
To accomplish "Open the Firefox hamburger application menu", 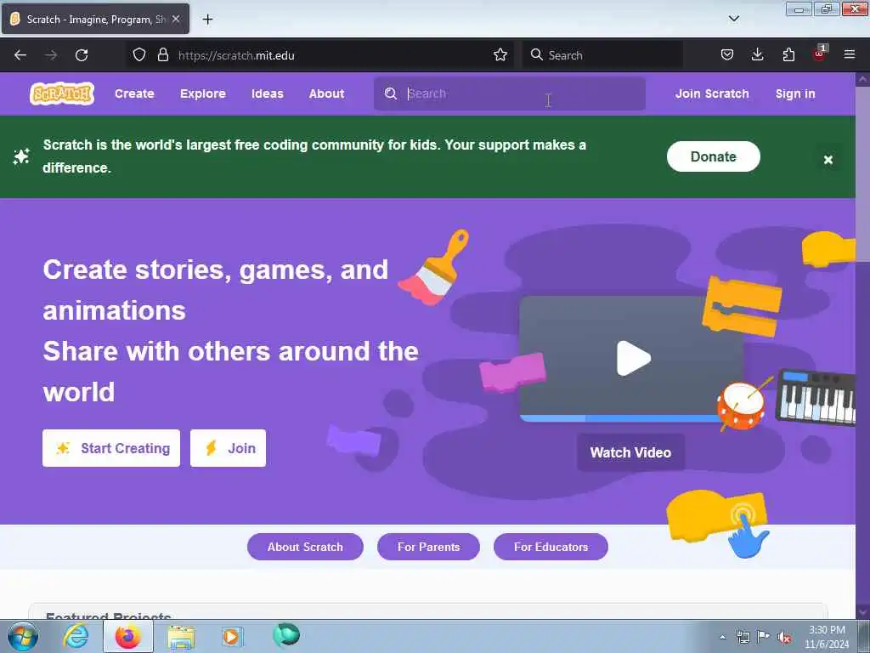I will pos(850,54).
